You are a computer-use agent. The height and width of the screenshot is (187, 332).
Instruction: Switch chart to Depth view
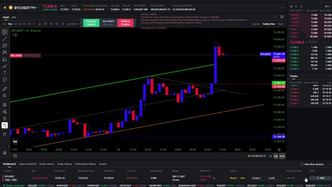coord(281,24)
